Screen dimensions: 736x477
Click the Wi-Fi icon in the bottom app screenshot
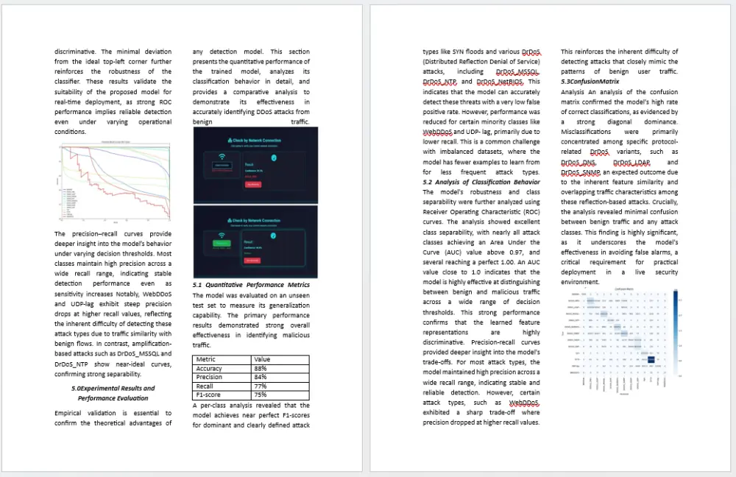(222, 234)
